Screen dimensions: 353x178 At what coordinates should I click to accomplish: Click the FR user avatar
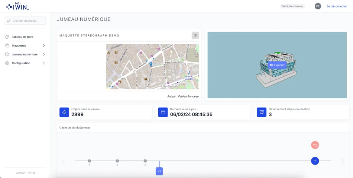(x=318, y=6)
